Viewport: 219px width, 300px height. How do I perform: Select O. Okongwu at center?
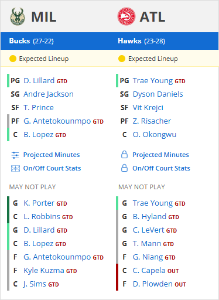(x=155, y=135)
